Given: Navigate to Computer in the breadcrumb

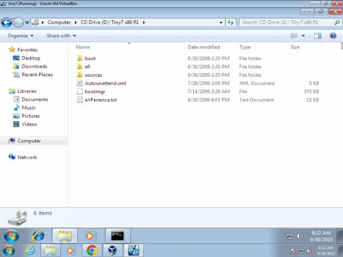Looking at the screenshot, I should pos(59,22).
